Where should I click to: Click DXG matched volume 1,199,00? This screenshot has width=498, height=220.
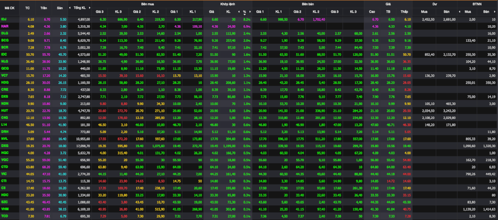click(x=229, y=145)
